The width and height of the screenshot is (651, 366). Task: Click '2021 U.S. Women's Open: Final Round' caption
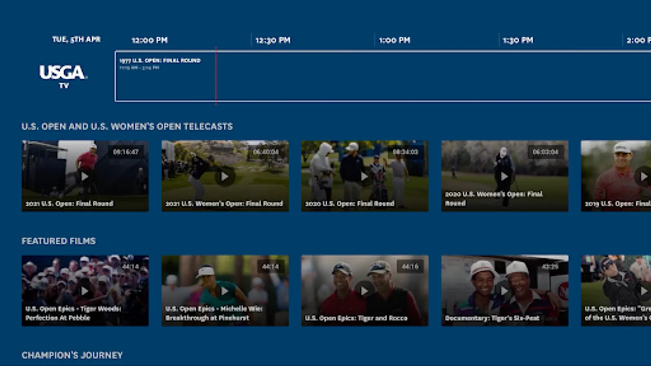(224, 203)
